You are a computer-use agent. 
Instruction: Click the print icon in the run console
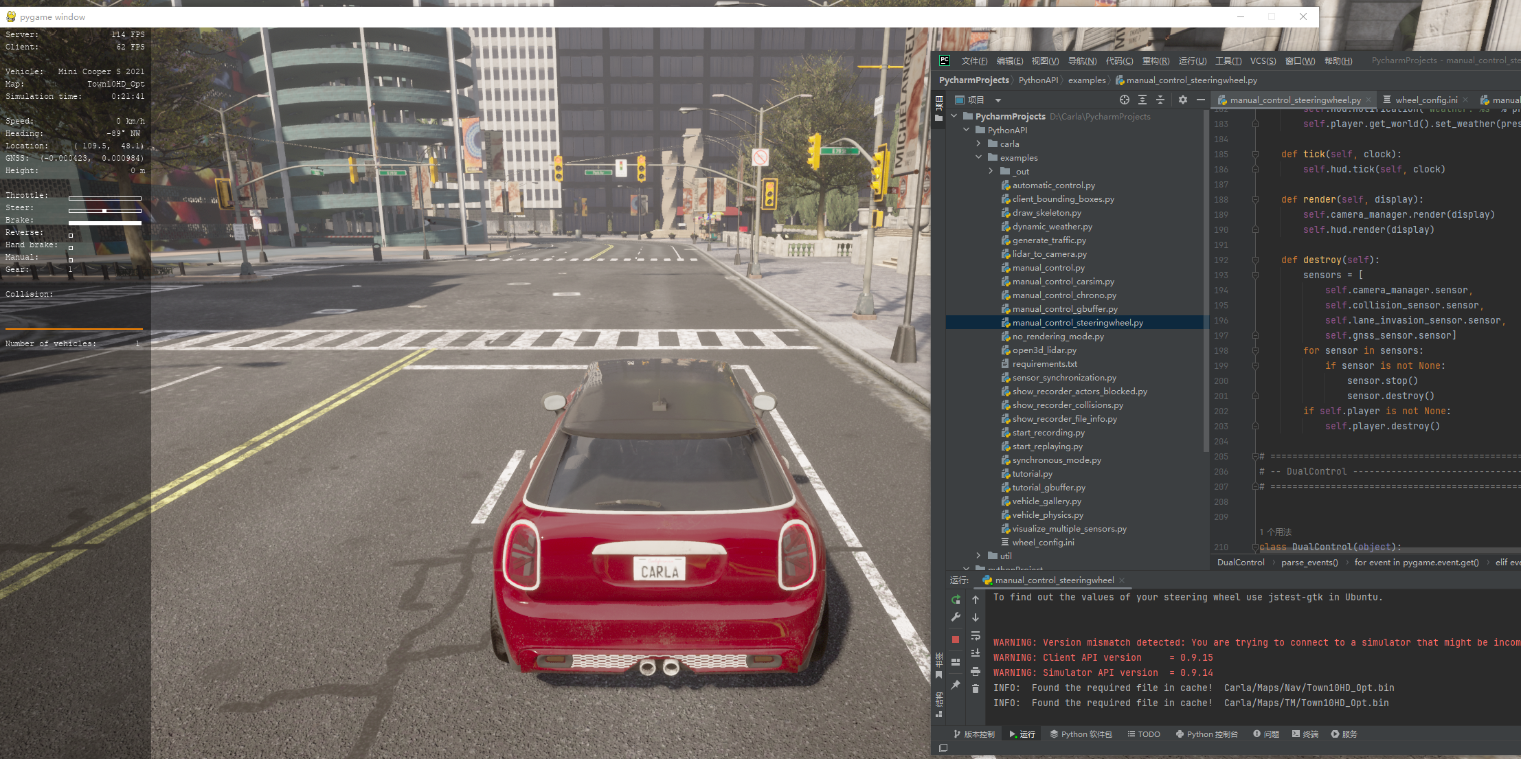pyautogui.click(x=976, y=671)
